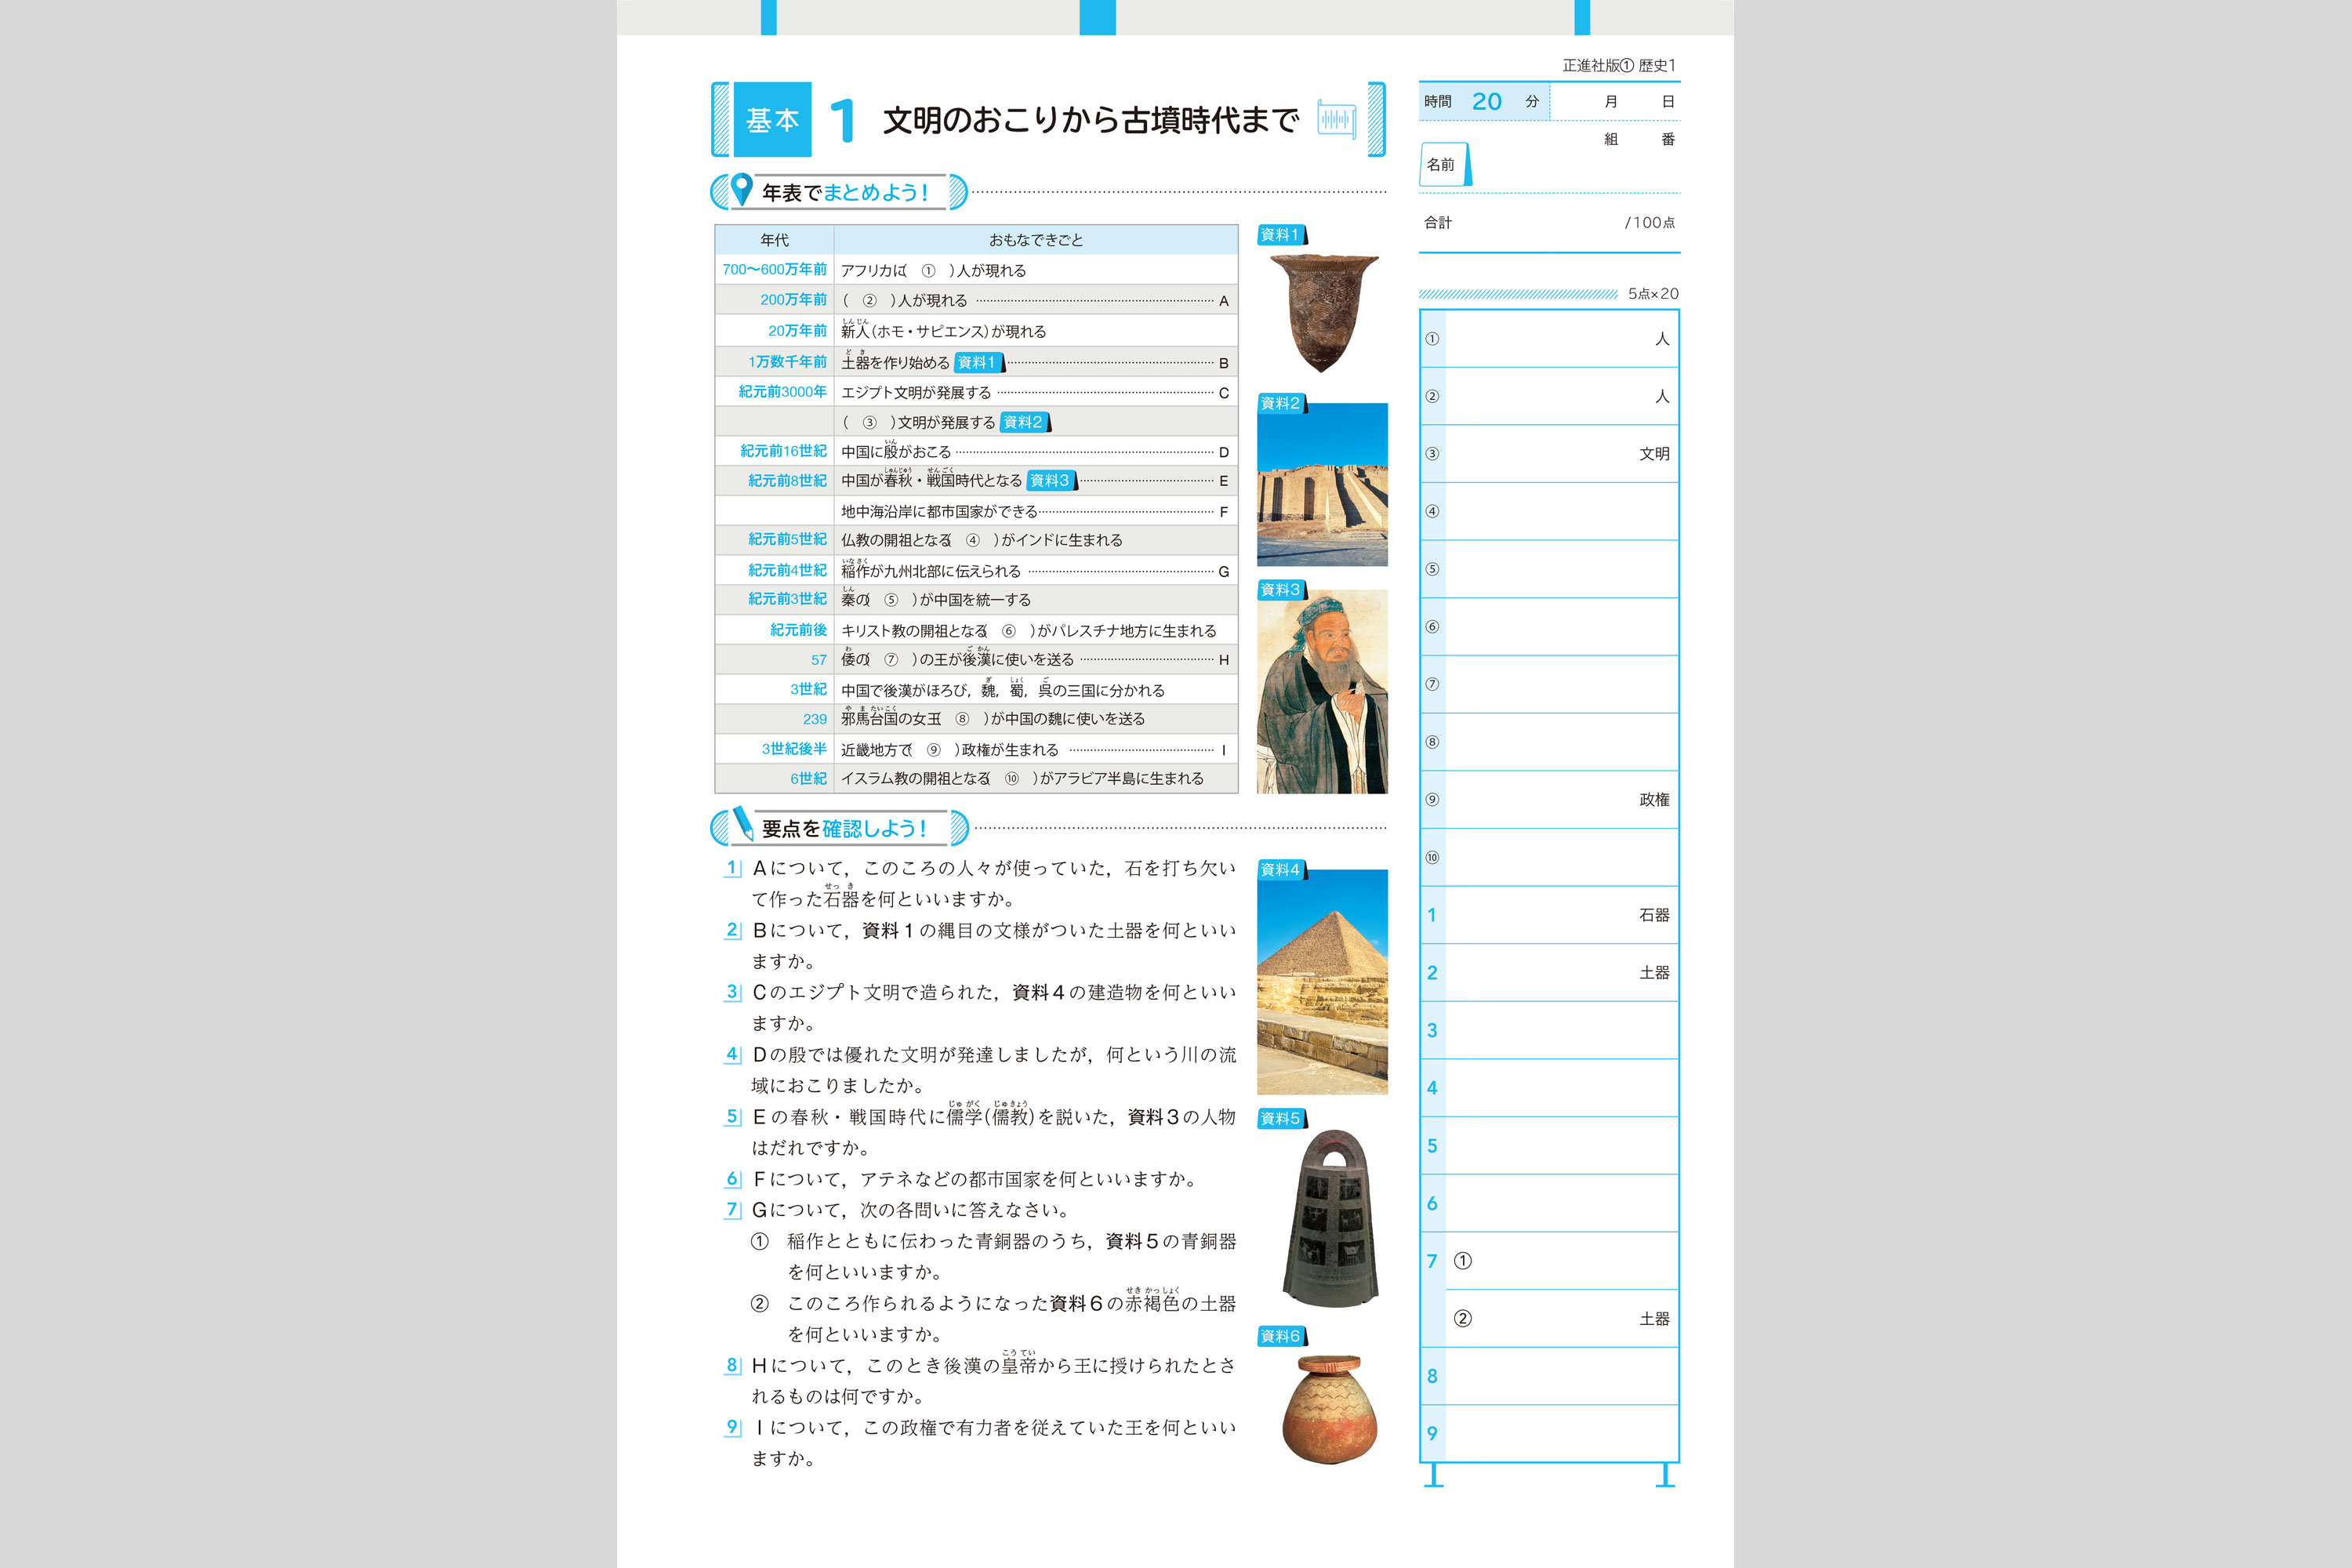Viewport: 2352px width, 1568px height.
Task: Open the Jomon pottery photo of 資料1
Action: click(1323, 313)
